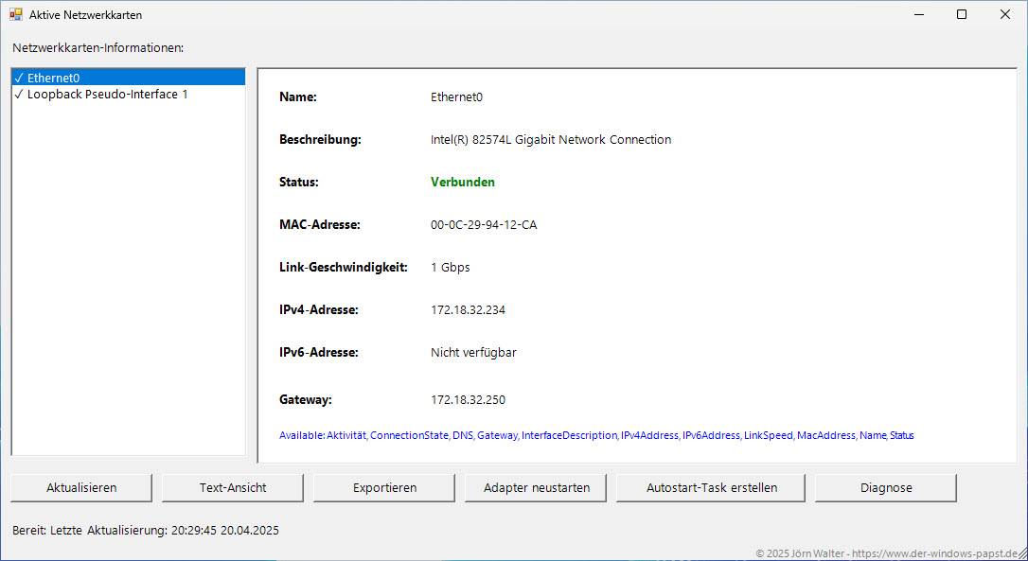Click the MAC address value 00-0C-29-94-12-CA

pos(483,225)
